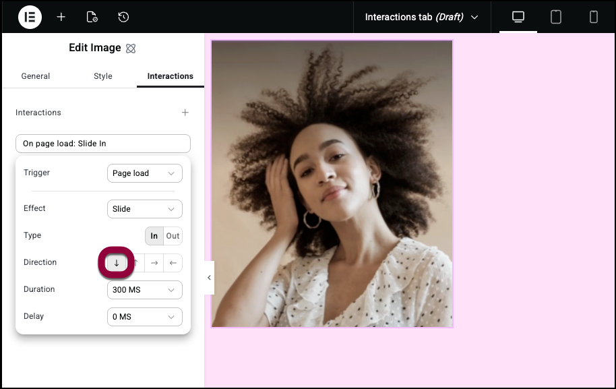Screen dimensions: 616x389
Task: Open the revision history icon
Action: [123, 17]
